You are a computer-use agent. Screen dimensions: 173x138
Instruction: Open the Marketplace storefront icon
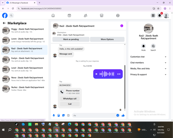coord(102,16)
